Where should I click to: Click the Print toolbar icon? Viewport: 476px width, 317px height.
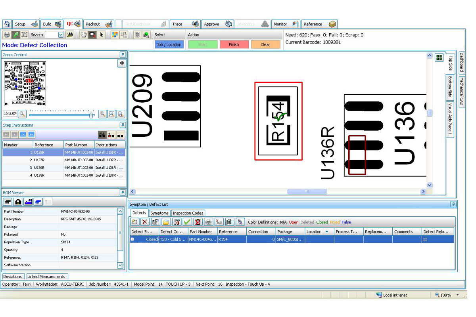tap(6, 35)
